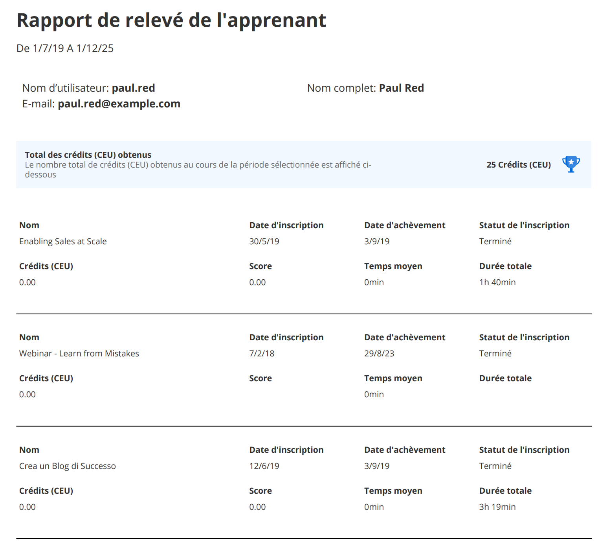Click the 'Total des crédits (CEU) obtenus' heading
Screen dimensions: 598x546
(88, 155)
